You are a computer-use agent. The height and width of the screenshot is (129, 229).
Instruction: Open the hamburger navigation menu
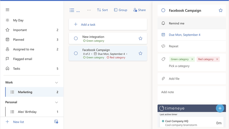point(8,10)
